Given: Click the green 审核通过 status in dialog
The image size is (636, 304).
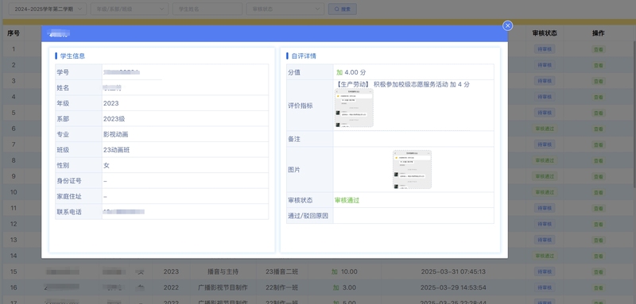Looking at the screenshot, I should [x=347, y=200].
